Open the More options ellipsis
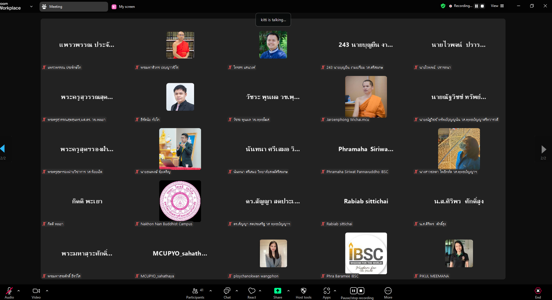This screenshot has width=552, height=300. [x=388, y=292]
